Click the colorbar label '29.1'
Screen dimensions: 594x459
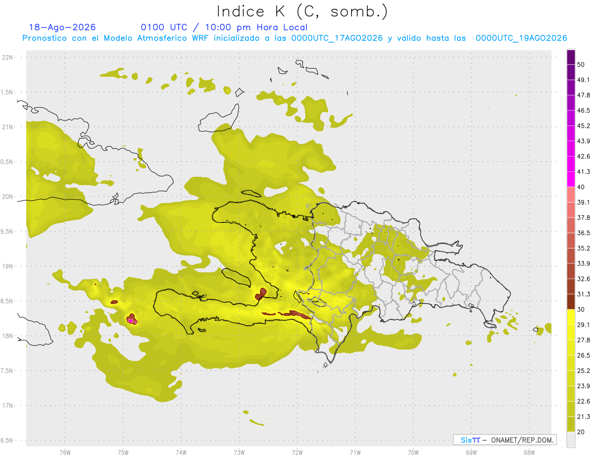click(x=584, y=325)
